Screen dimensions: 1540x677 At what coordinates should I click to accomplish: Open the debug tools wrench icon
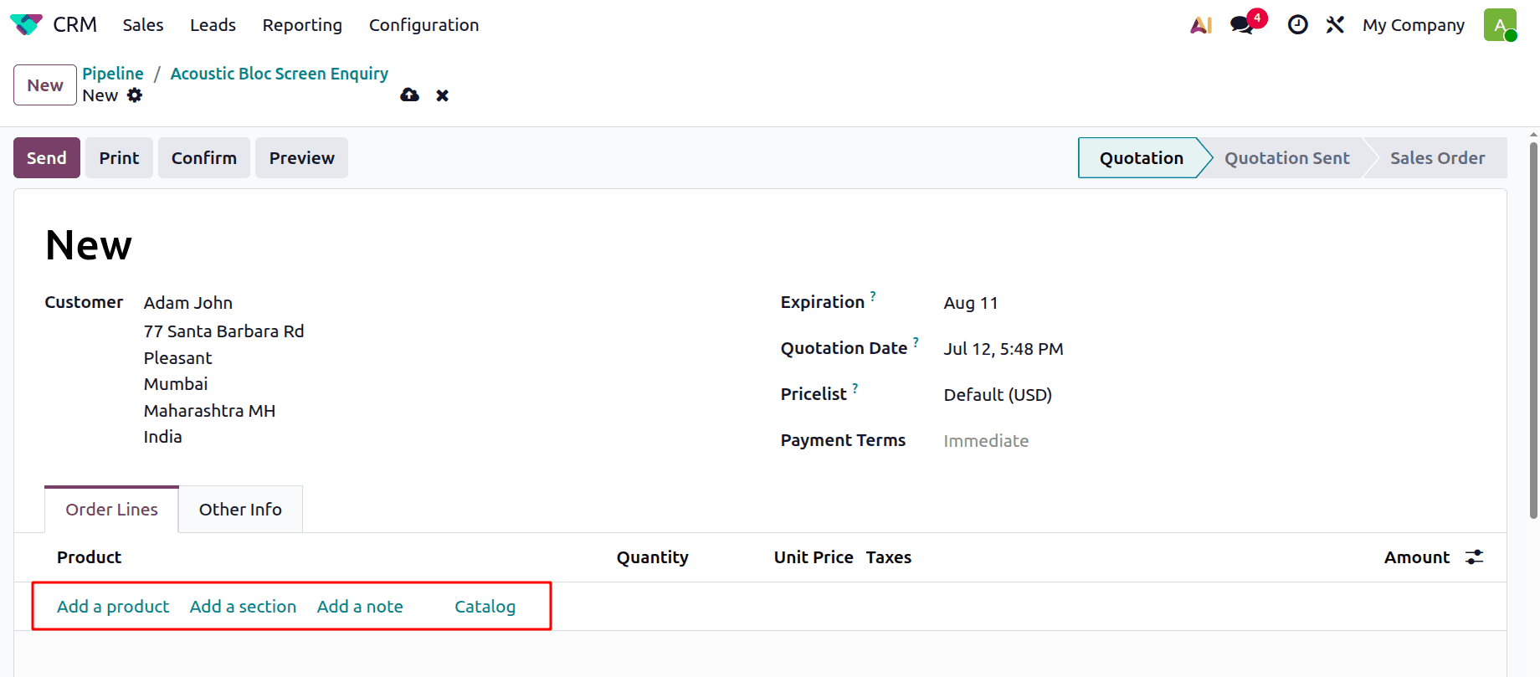pyautogui.click(x=1335, y=25)
